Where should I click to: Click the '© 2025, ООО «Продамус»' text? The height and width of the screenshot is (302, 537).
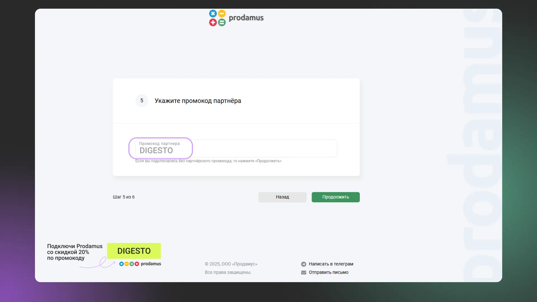point(231,264)
